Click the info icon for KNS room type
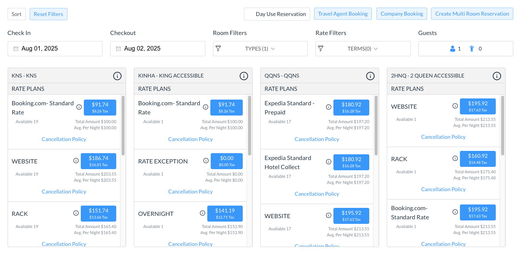Image resolution: width=519 pixels, height=263 pixels. 117,76
